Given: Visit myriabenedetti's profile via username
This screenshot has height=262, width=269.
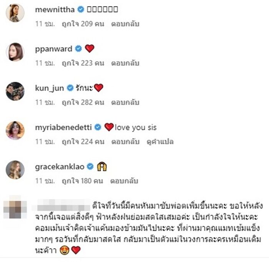Looking at the screenshot, I should (63, 128).
